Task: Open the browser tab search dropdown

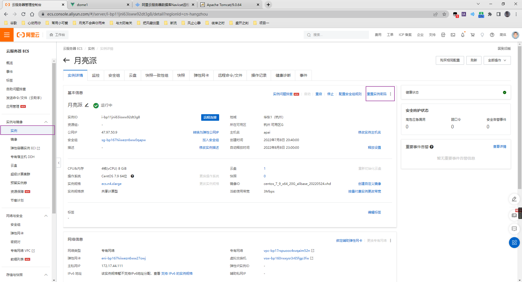Action: click(x=478, y=4)
